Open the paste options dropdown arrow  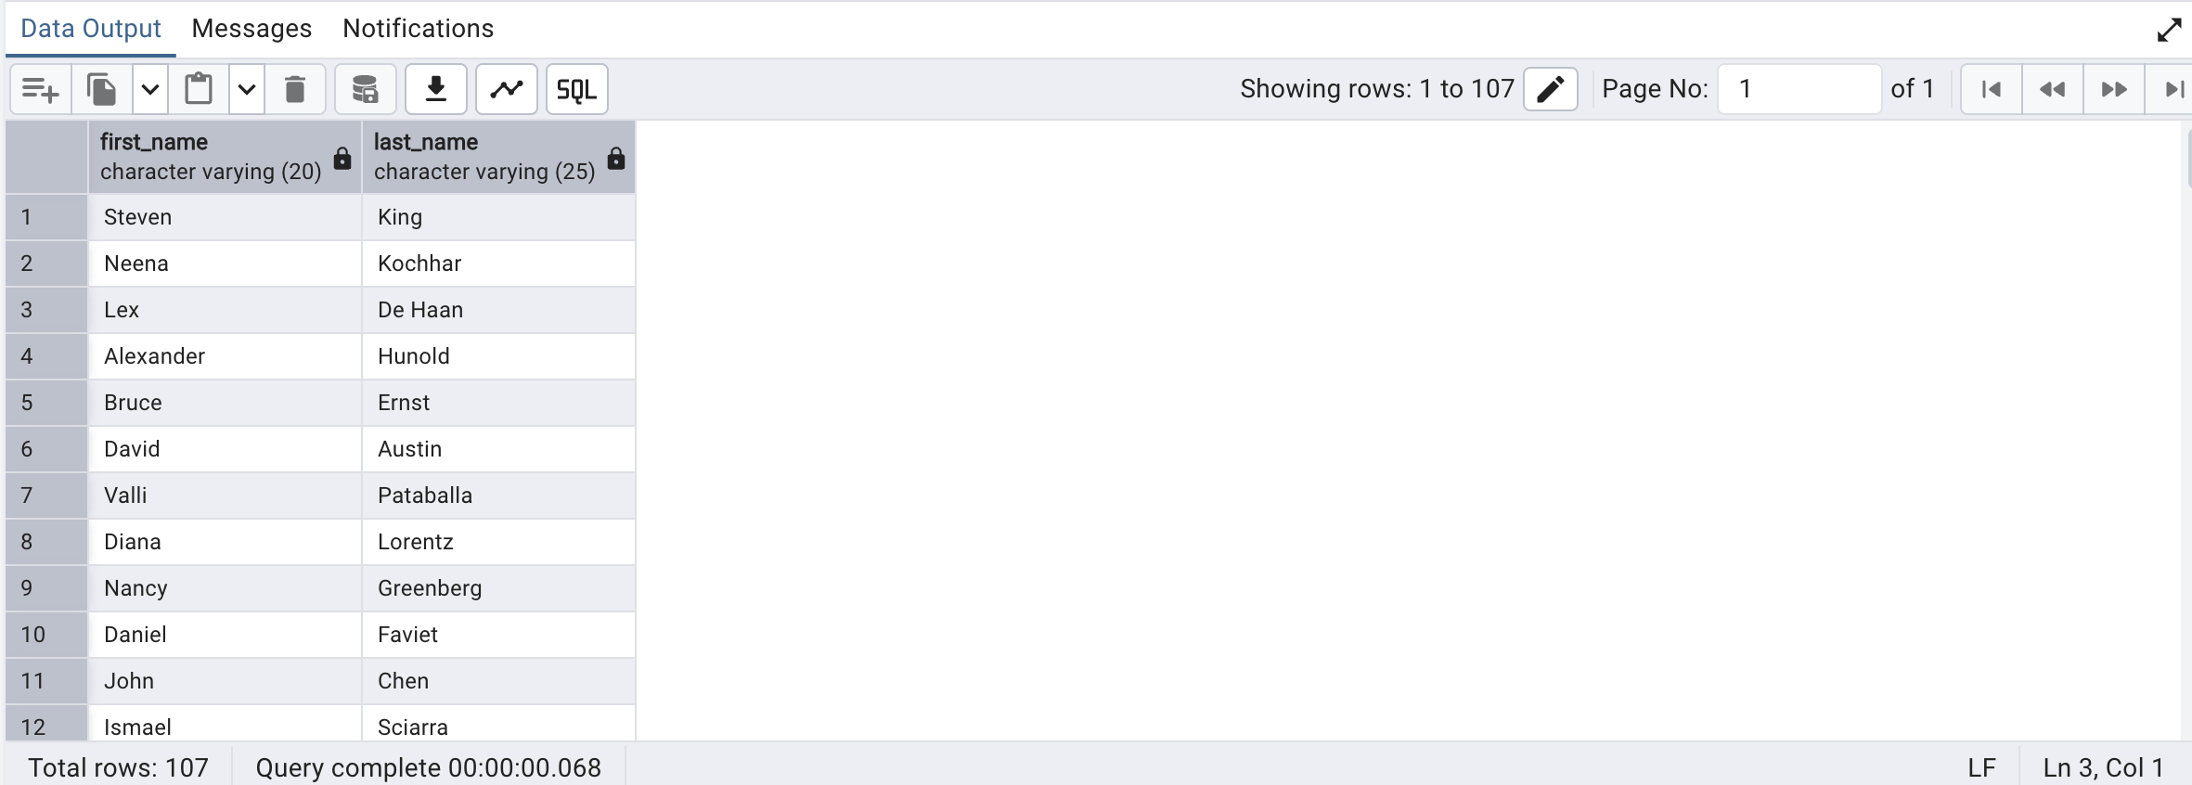tap(247, 89)
